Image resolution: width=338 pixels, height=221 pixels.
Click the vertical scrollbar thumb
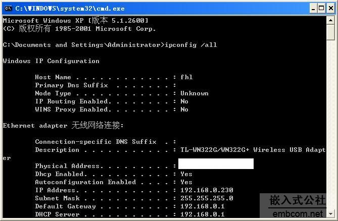(x=330, y=32)
